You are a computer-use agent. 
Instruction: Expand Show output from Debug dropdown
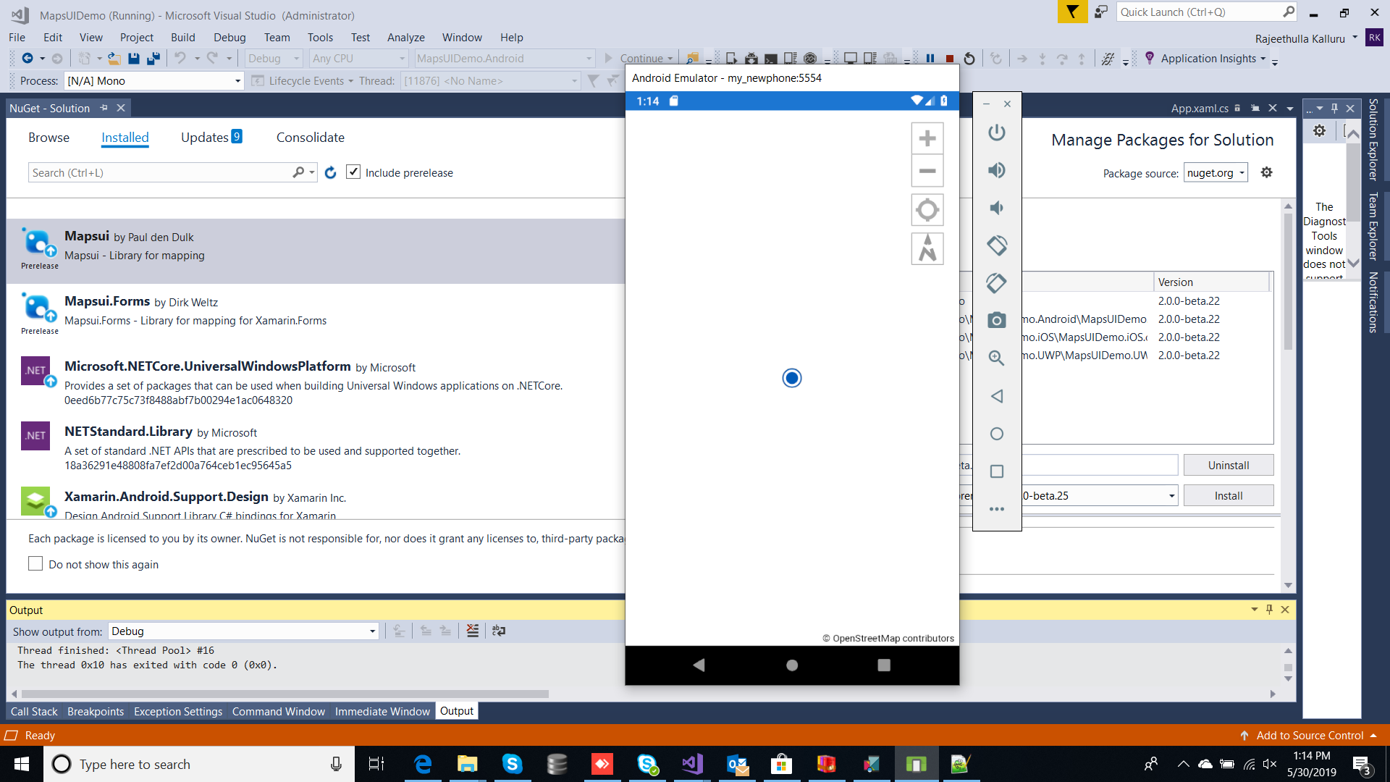[372, 631]
